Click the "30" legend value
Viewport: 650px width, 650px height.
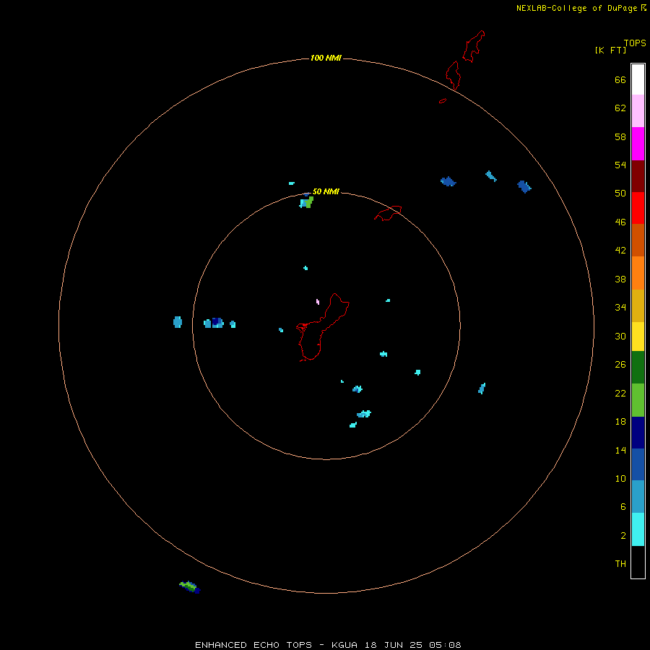(x=620, y=336)
